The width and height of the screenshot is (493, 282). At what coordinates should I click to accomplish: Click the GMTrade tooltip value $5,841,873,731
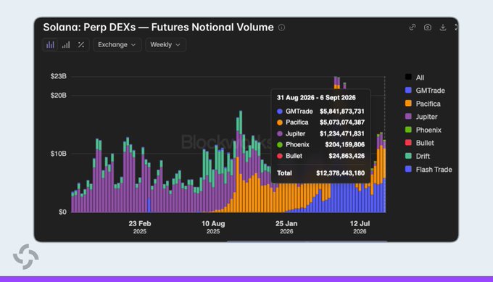coord(342,112)
